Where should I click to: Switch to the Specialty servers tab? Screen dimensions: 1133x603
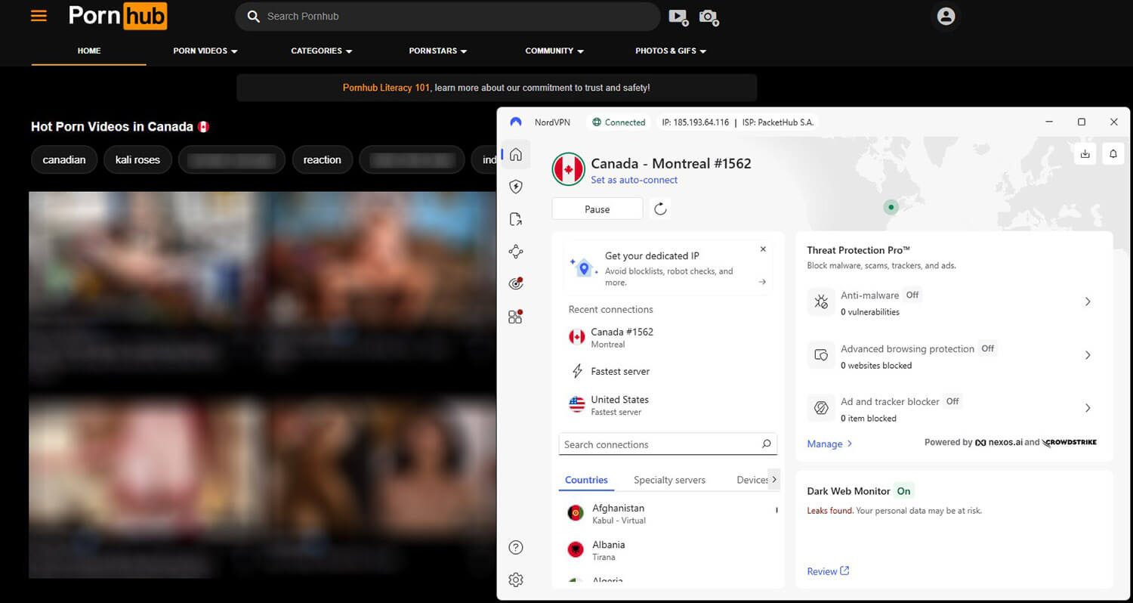coord(669,479)
